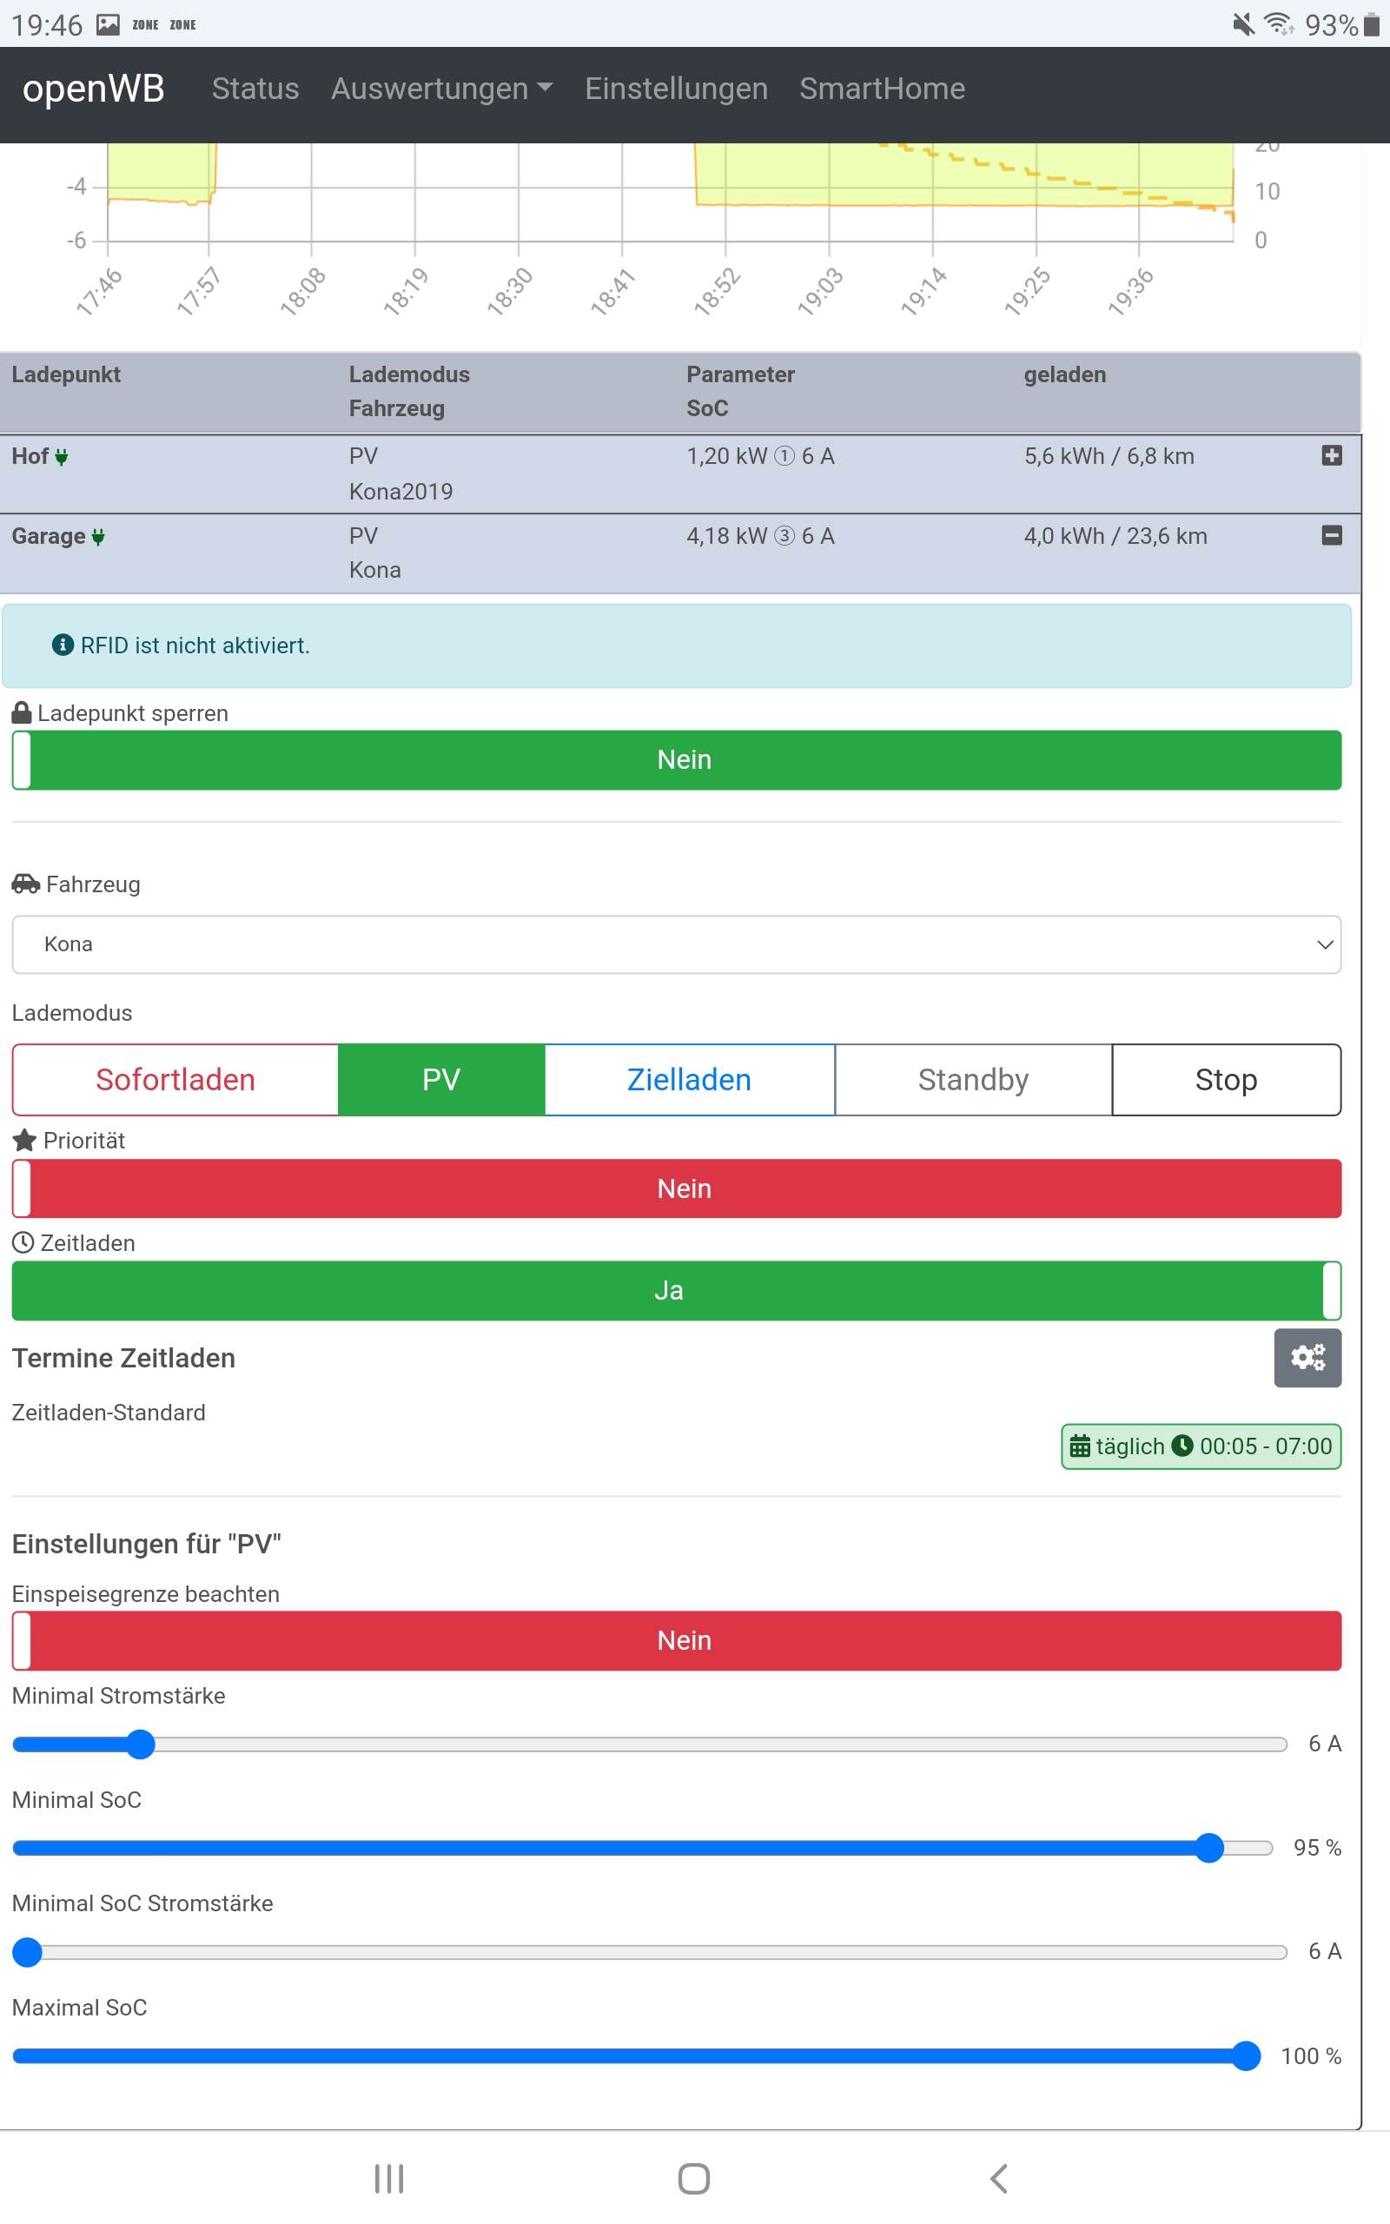
Task: Click the geladen column header
Action: [x=1064, y=374]
